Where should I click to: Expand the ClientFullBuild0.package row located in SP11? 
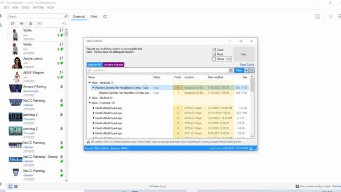coord(93,133)
